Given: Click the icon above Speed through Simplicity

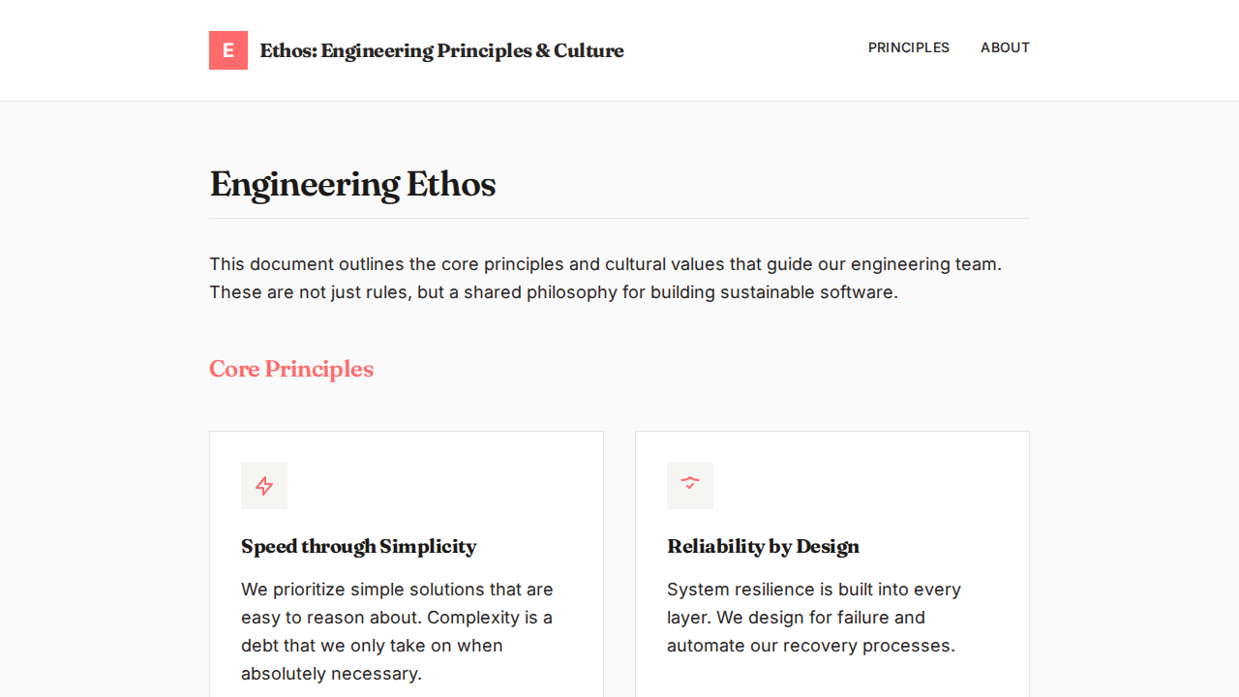Looking at the screenshot, I should coord(264,485).
